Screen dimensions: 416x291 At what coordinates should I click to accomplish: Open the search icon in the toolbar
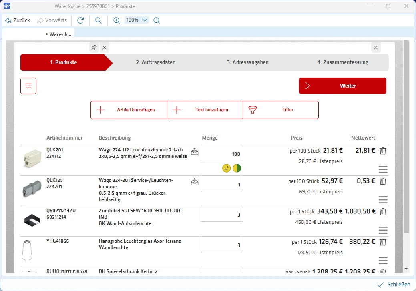[x=98, y=20]
